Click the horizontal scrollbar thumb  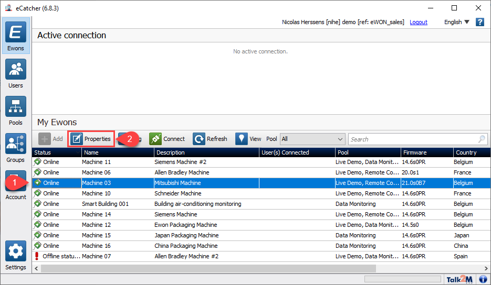[x=208, y=268]
